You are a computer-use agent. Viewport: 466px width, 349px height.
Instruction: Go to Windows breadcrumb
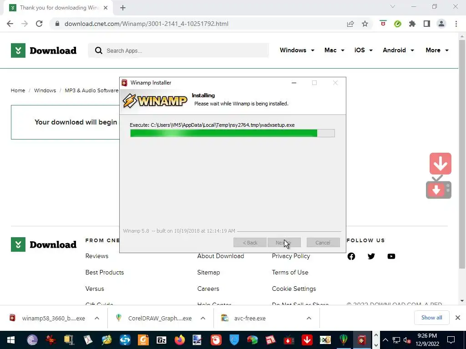[45, 90]
